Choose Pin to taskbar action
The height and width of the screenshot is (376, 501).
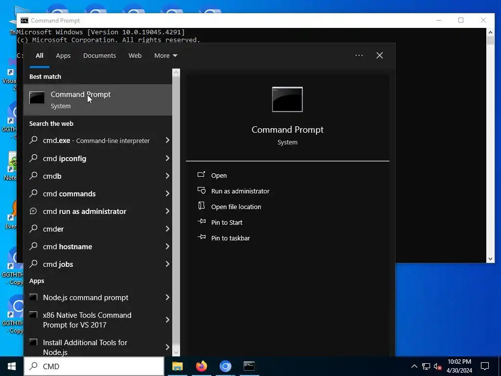(x=230, y=238)
